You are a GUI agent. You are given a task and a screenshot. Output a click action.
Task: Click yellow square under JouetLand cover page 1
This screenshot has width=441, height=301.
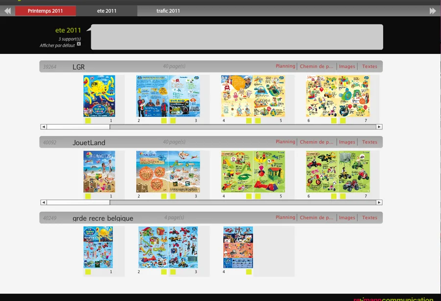tap(88, 196)
